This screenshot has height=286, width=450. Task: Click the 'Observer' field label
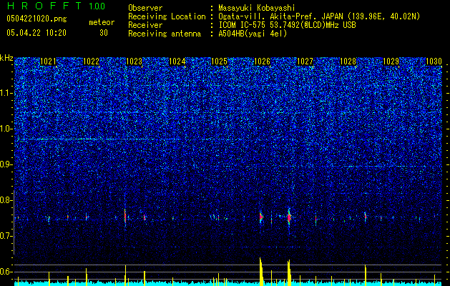pyautogui.click(x=145, y=8)
